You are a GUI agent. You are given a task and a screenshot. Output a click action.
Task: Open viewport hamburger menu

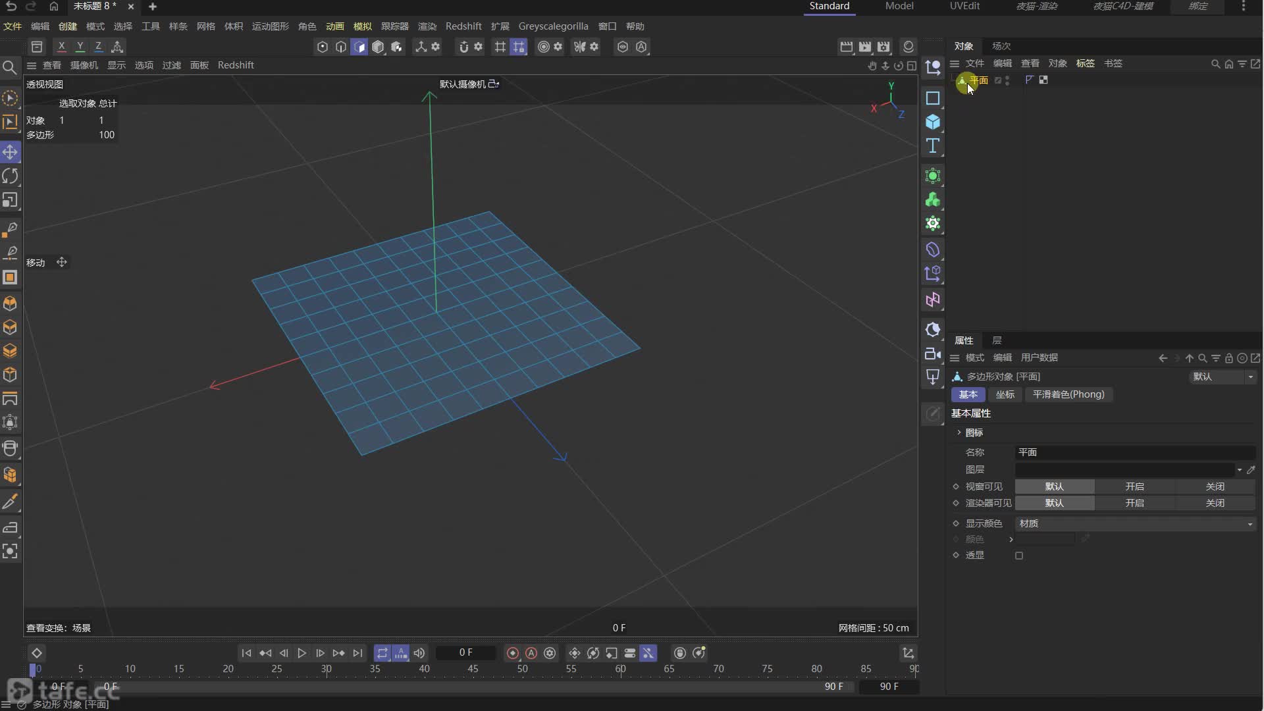pyautogui.click(x=31, y=65)
